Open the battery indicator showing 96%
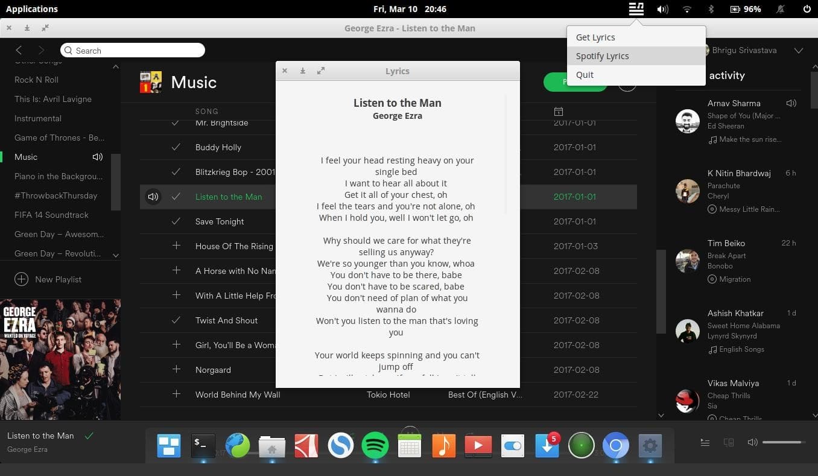This screenshot has width=818, height=476. click(746, 9)
